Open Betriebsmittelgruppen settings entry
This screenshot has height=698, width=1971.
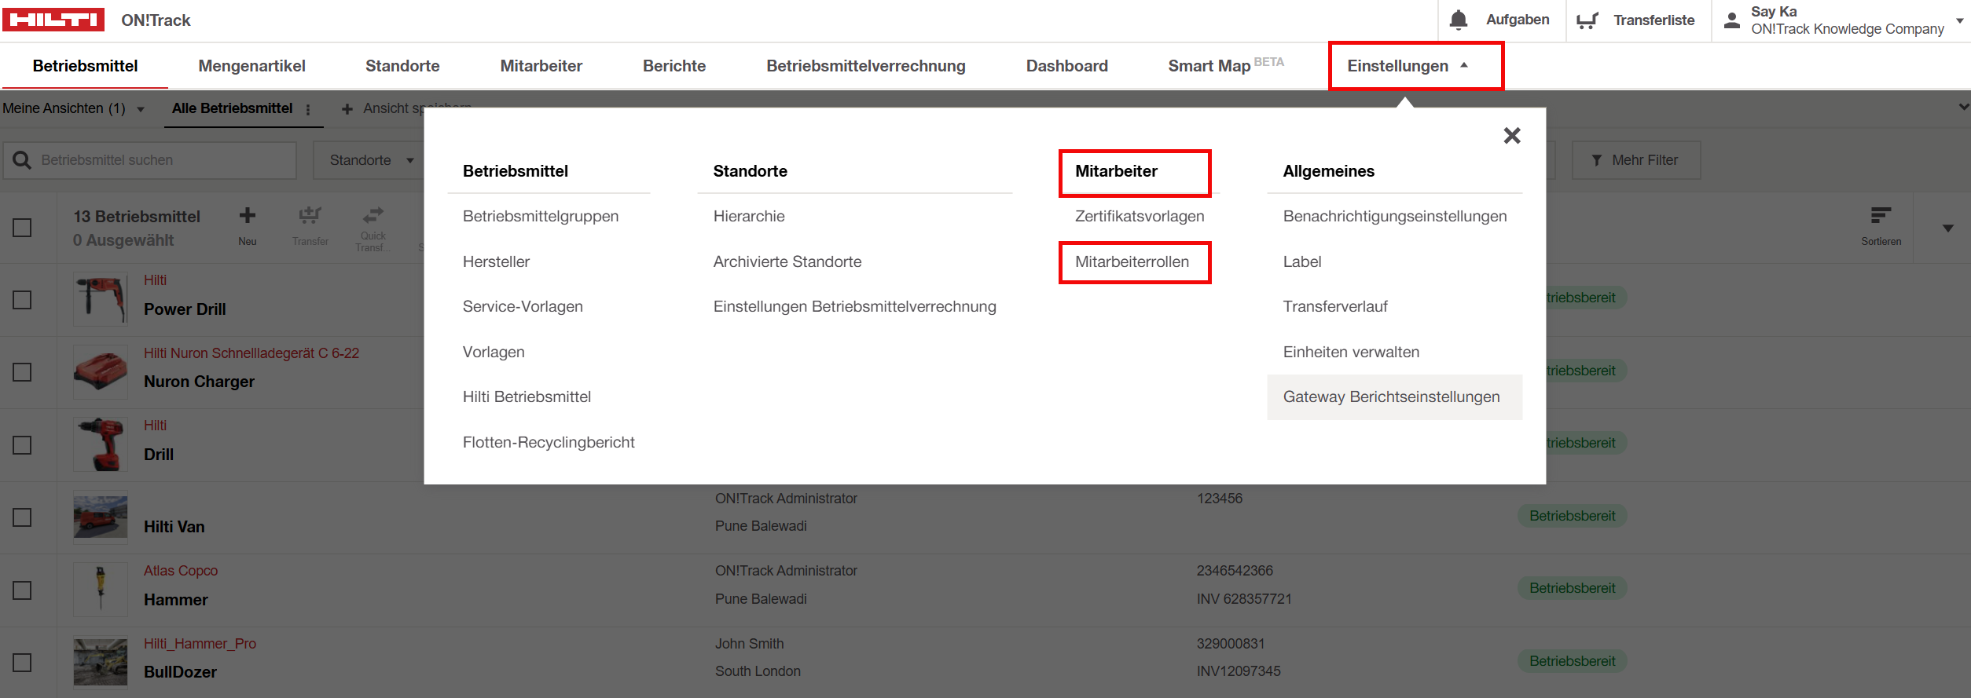[x=541, y=217]
